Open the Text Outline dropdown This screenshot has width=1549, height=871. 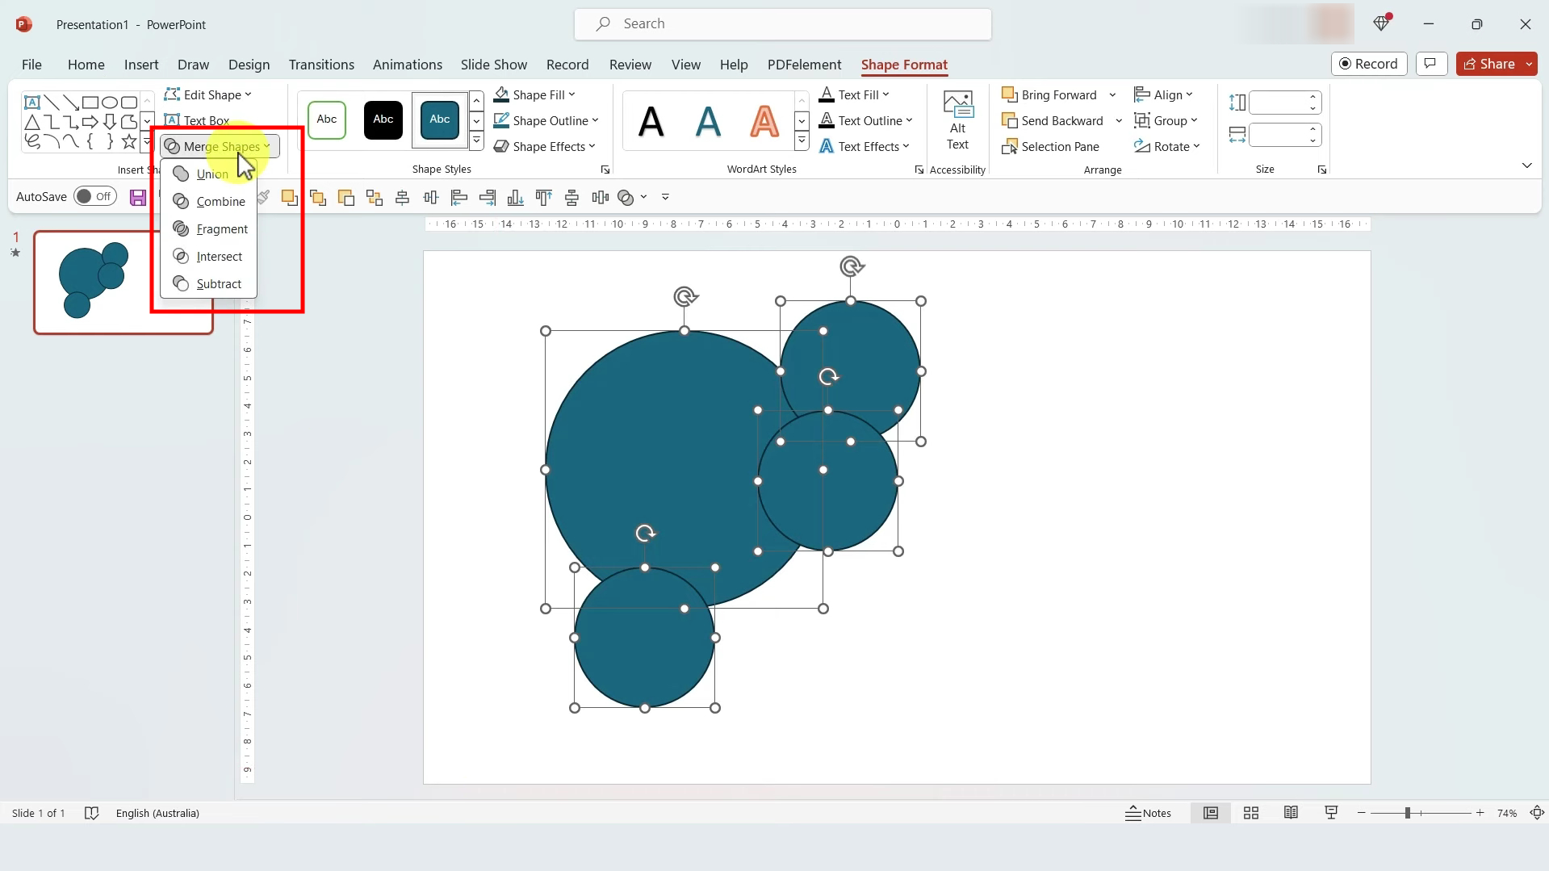coord(865,120)
